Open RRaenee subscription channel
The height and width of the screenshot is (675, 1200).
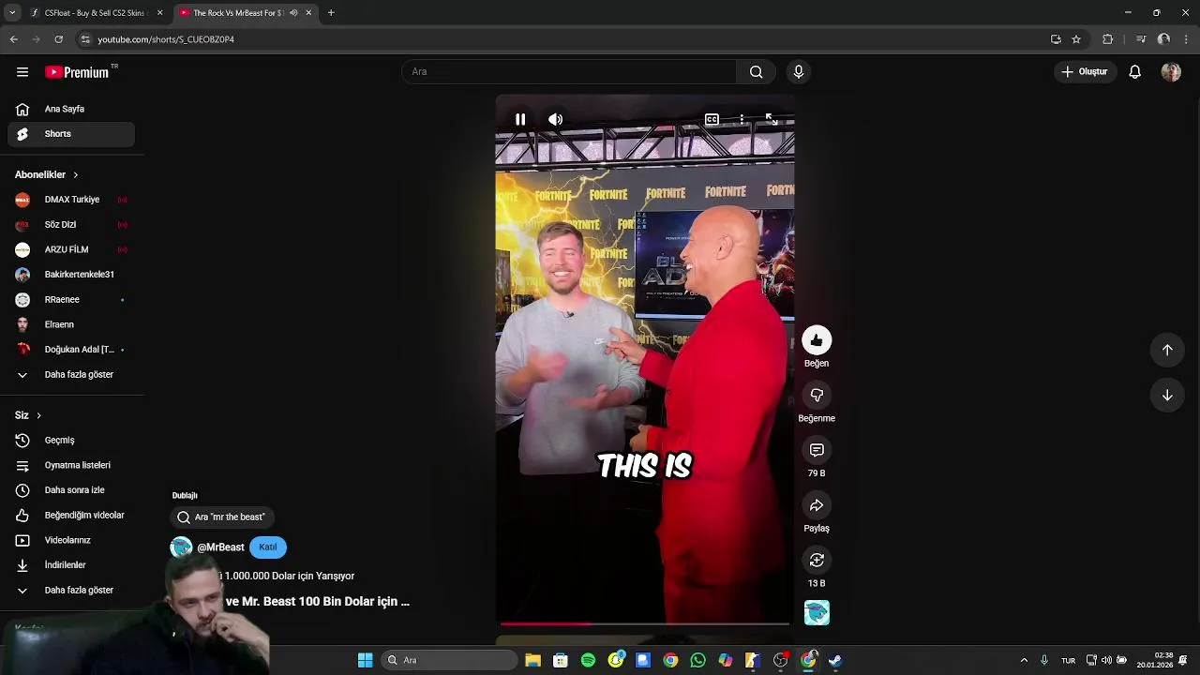(71, 300)
